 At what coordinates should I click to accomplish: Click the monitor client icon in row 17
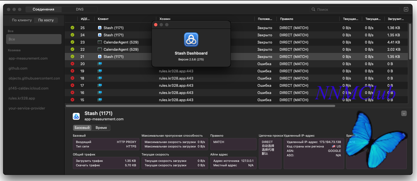(x=100, y=85)
